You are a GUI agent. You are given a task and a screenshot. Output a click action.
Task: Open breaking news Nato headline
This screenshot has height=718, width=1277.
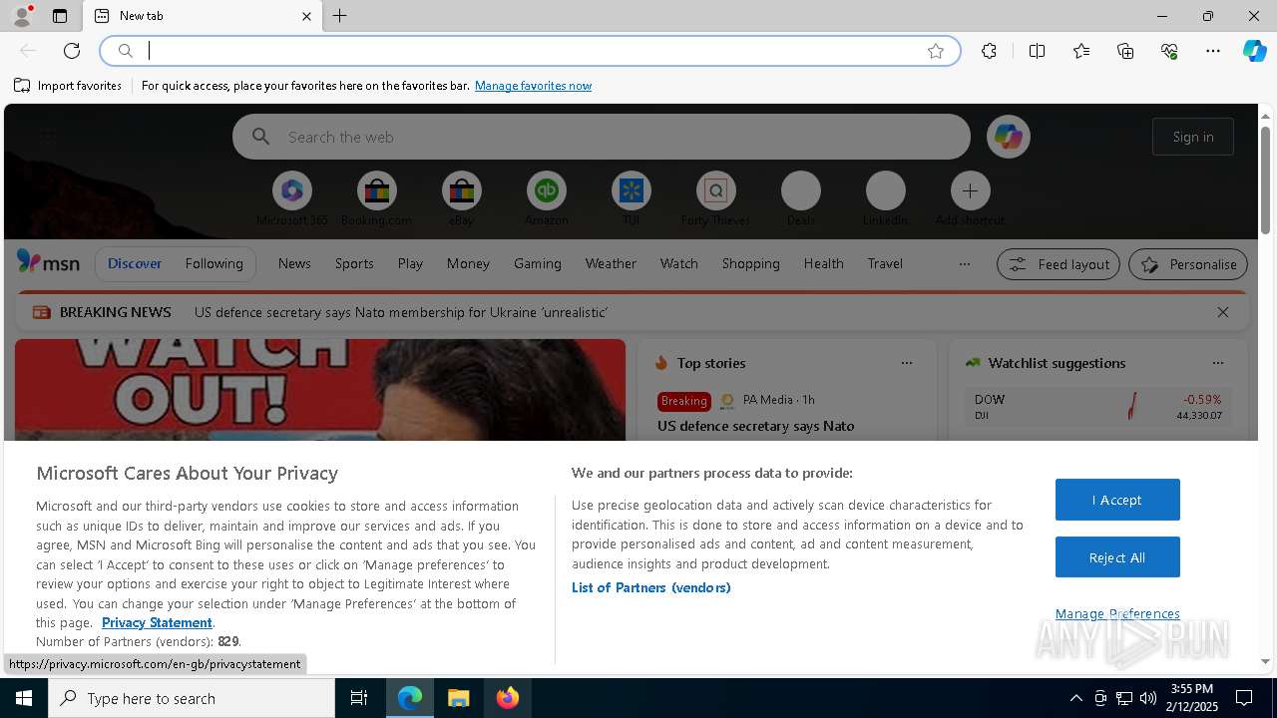click(401, 312)
